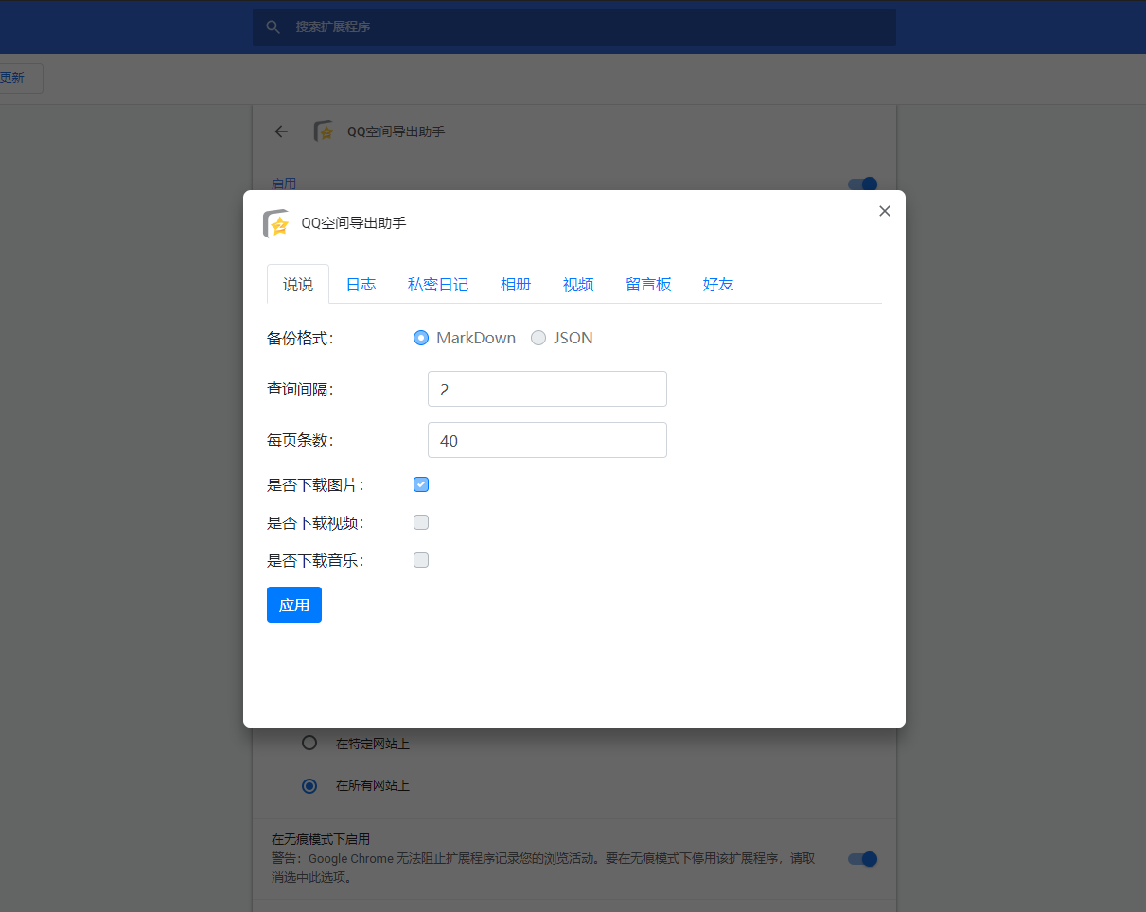Switch to the 说说 tab
The width and height of the screenshot is (1146, 912).
298,284
